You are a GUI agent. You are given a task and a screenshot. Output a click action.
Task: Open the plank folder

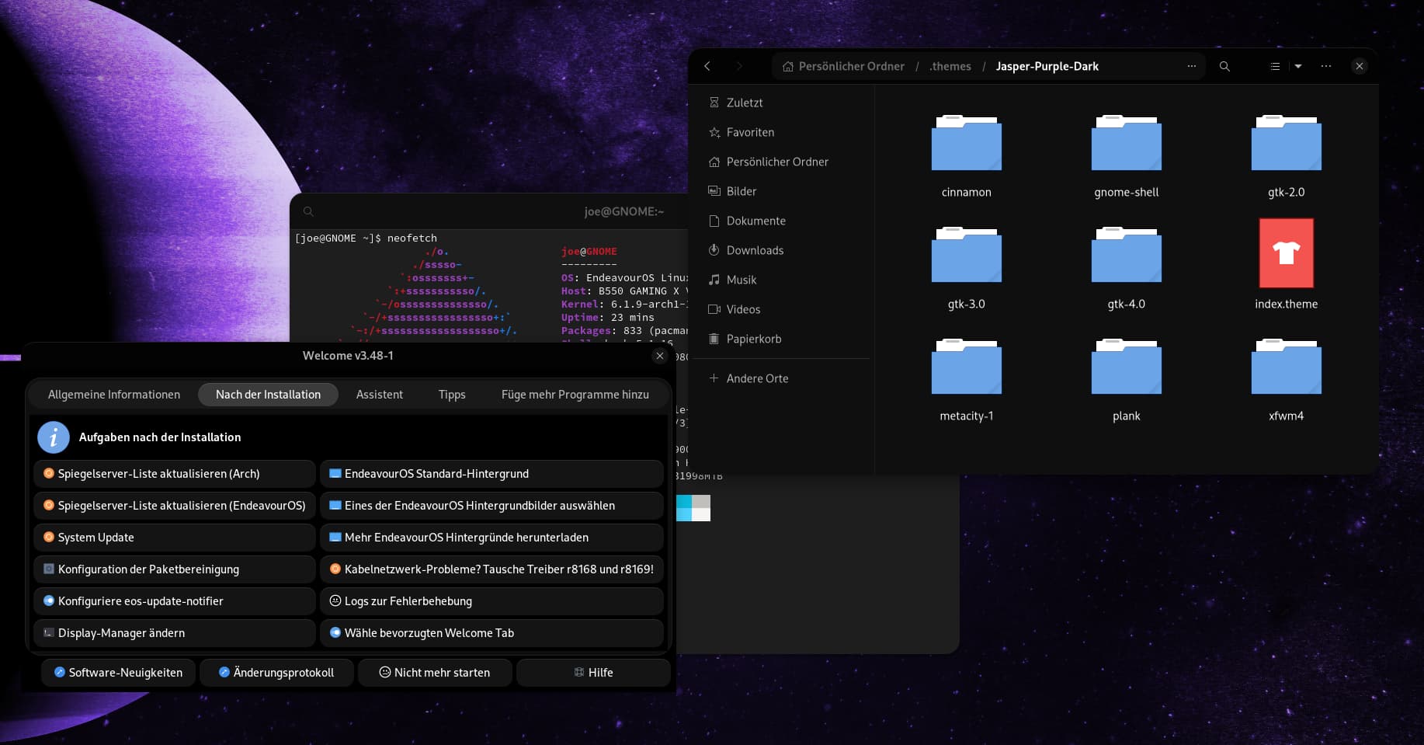(x=1126, y=381)
